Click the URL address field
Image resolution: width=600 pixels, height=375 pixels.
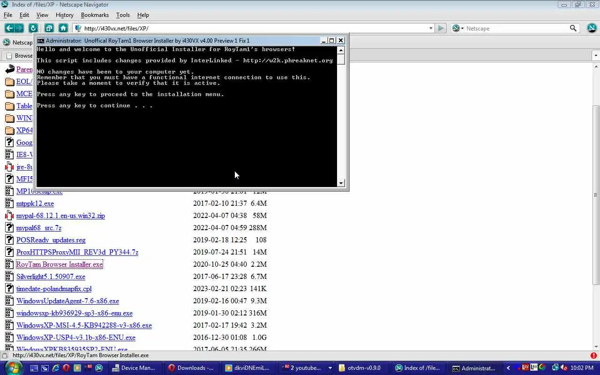click(253, 28)
